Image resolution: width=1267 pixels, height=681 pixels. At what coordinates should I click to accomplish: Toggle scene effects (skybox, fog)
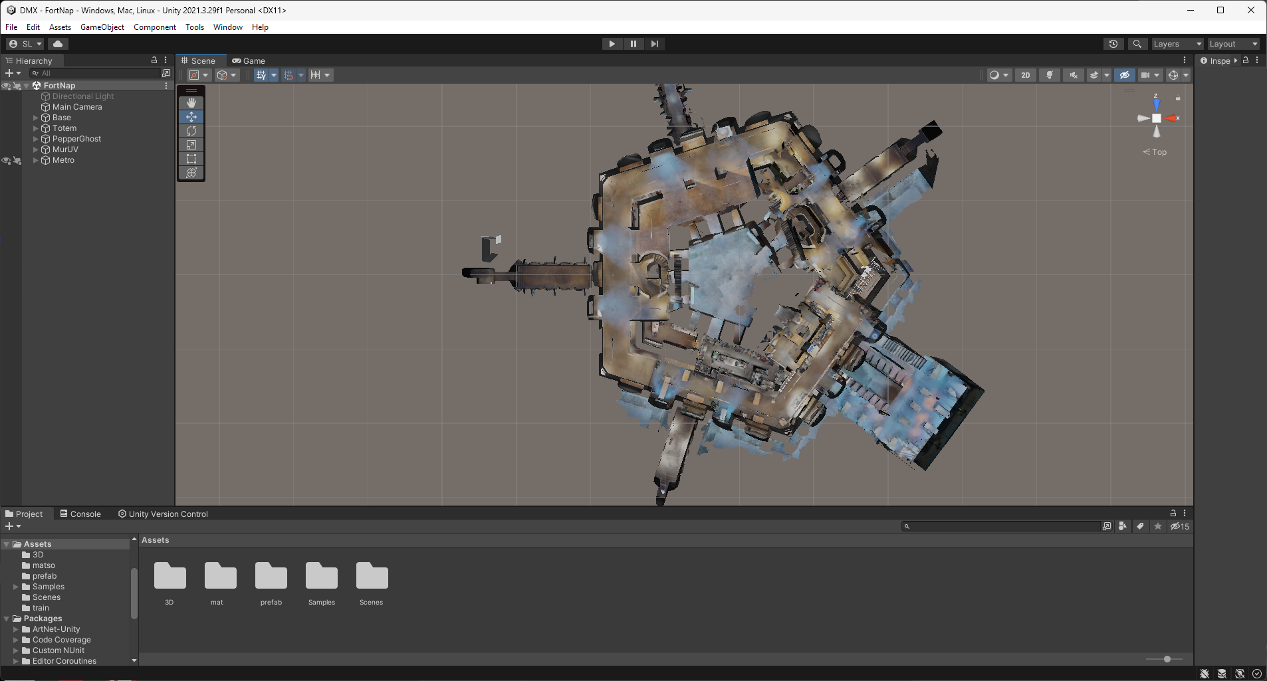pyautogui.click(x=1094, y=75)
